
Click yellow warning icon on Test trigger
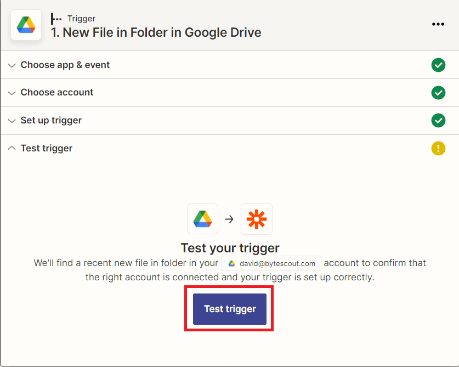(438, 148)
